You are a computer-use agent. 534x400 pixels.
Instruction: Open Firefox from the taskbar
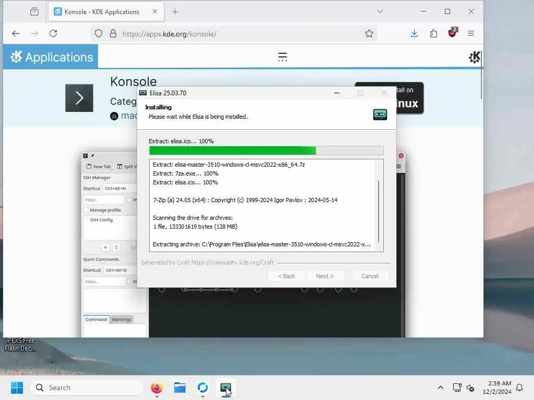(x=156, y=387)
